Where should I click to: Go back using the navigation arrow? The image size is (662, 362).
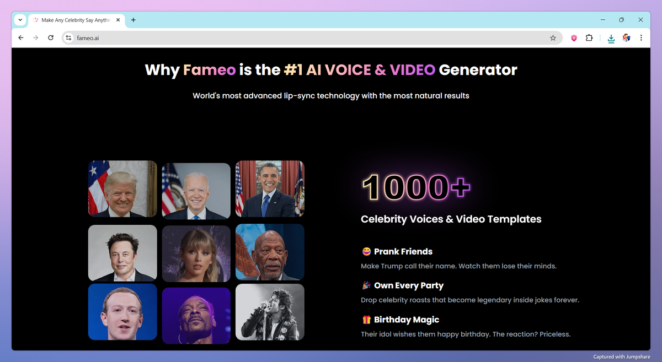(20, 38)
